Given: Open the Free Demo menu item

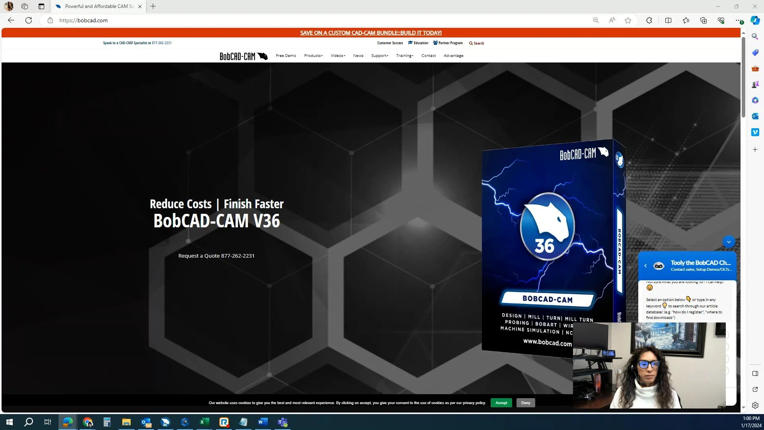Looking at the screenshot, I should tap(286, 56).
